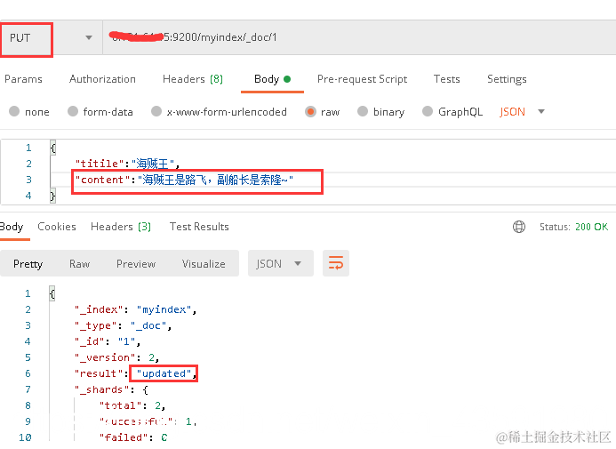This screenshot has width=616, height=449.
Task: Click the "_version": 2 line
Action: pyautogui.click(x=116, y=357)
